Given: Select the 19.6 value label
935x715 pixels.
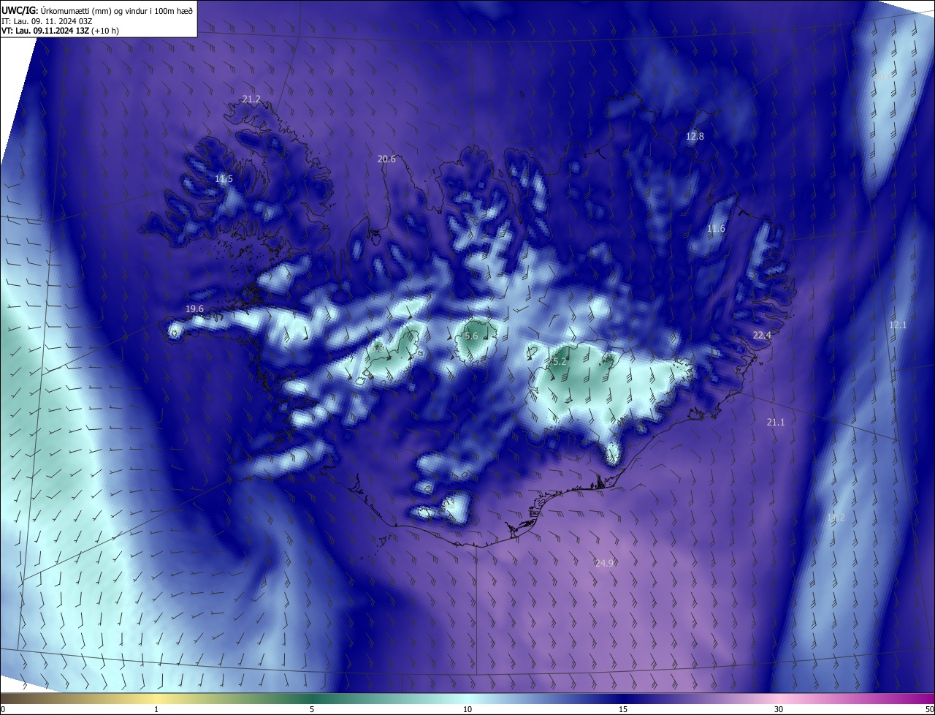Looking at the screenshot, I should (x=194, y=309).
